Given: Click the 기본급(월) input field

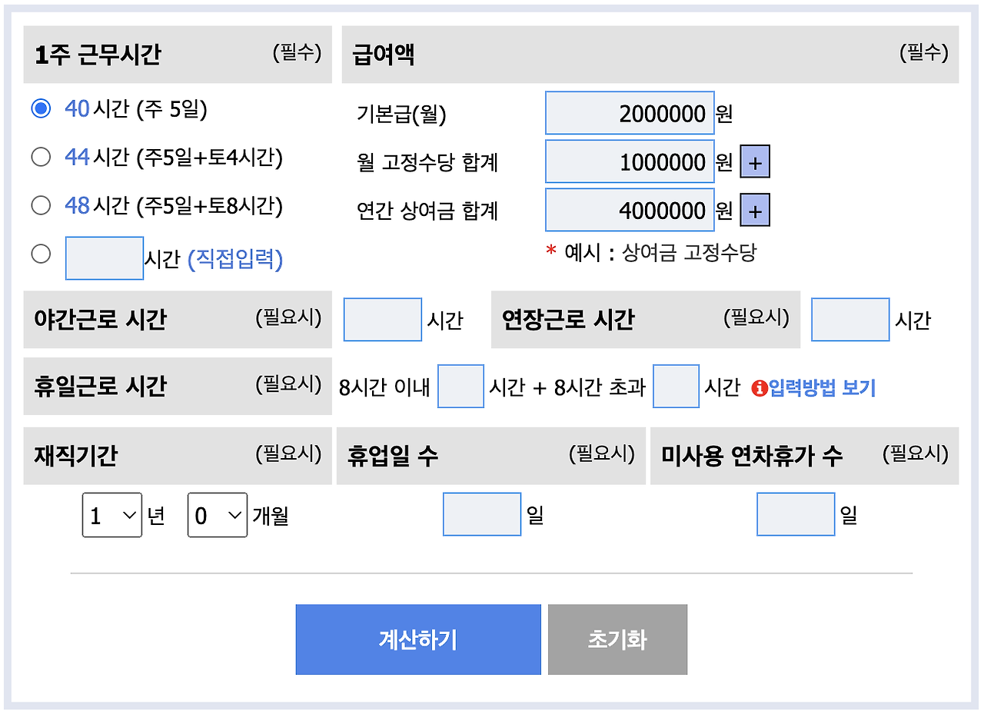Looking at the screenshot, I should point(629,113).
